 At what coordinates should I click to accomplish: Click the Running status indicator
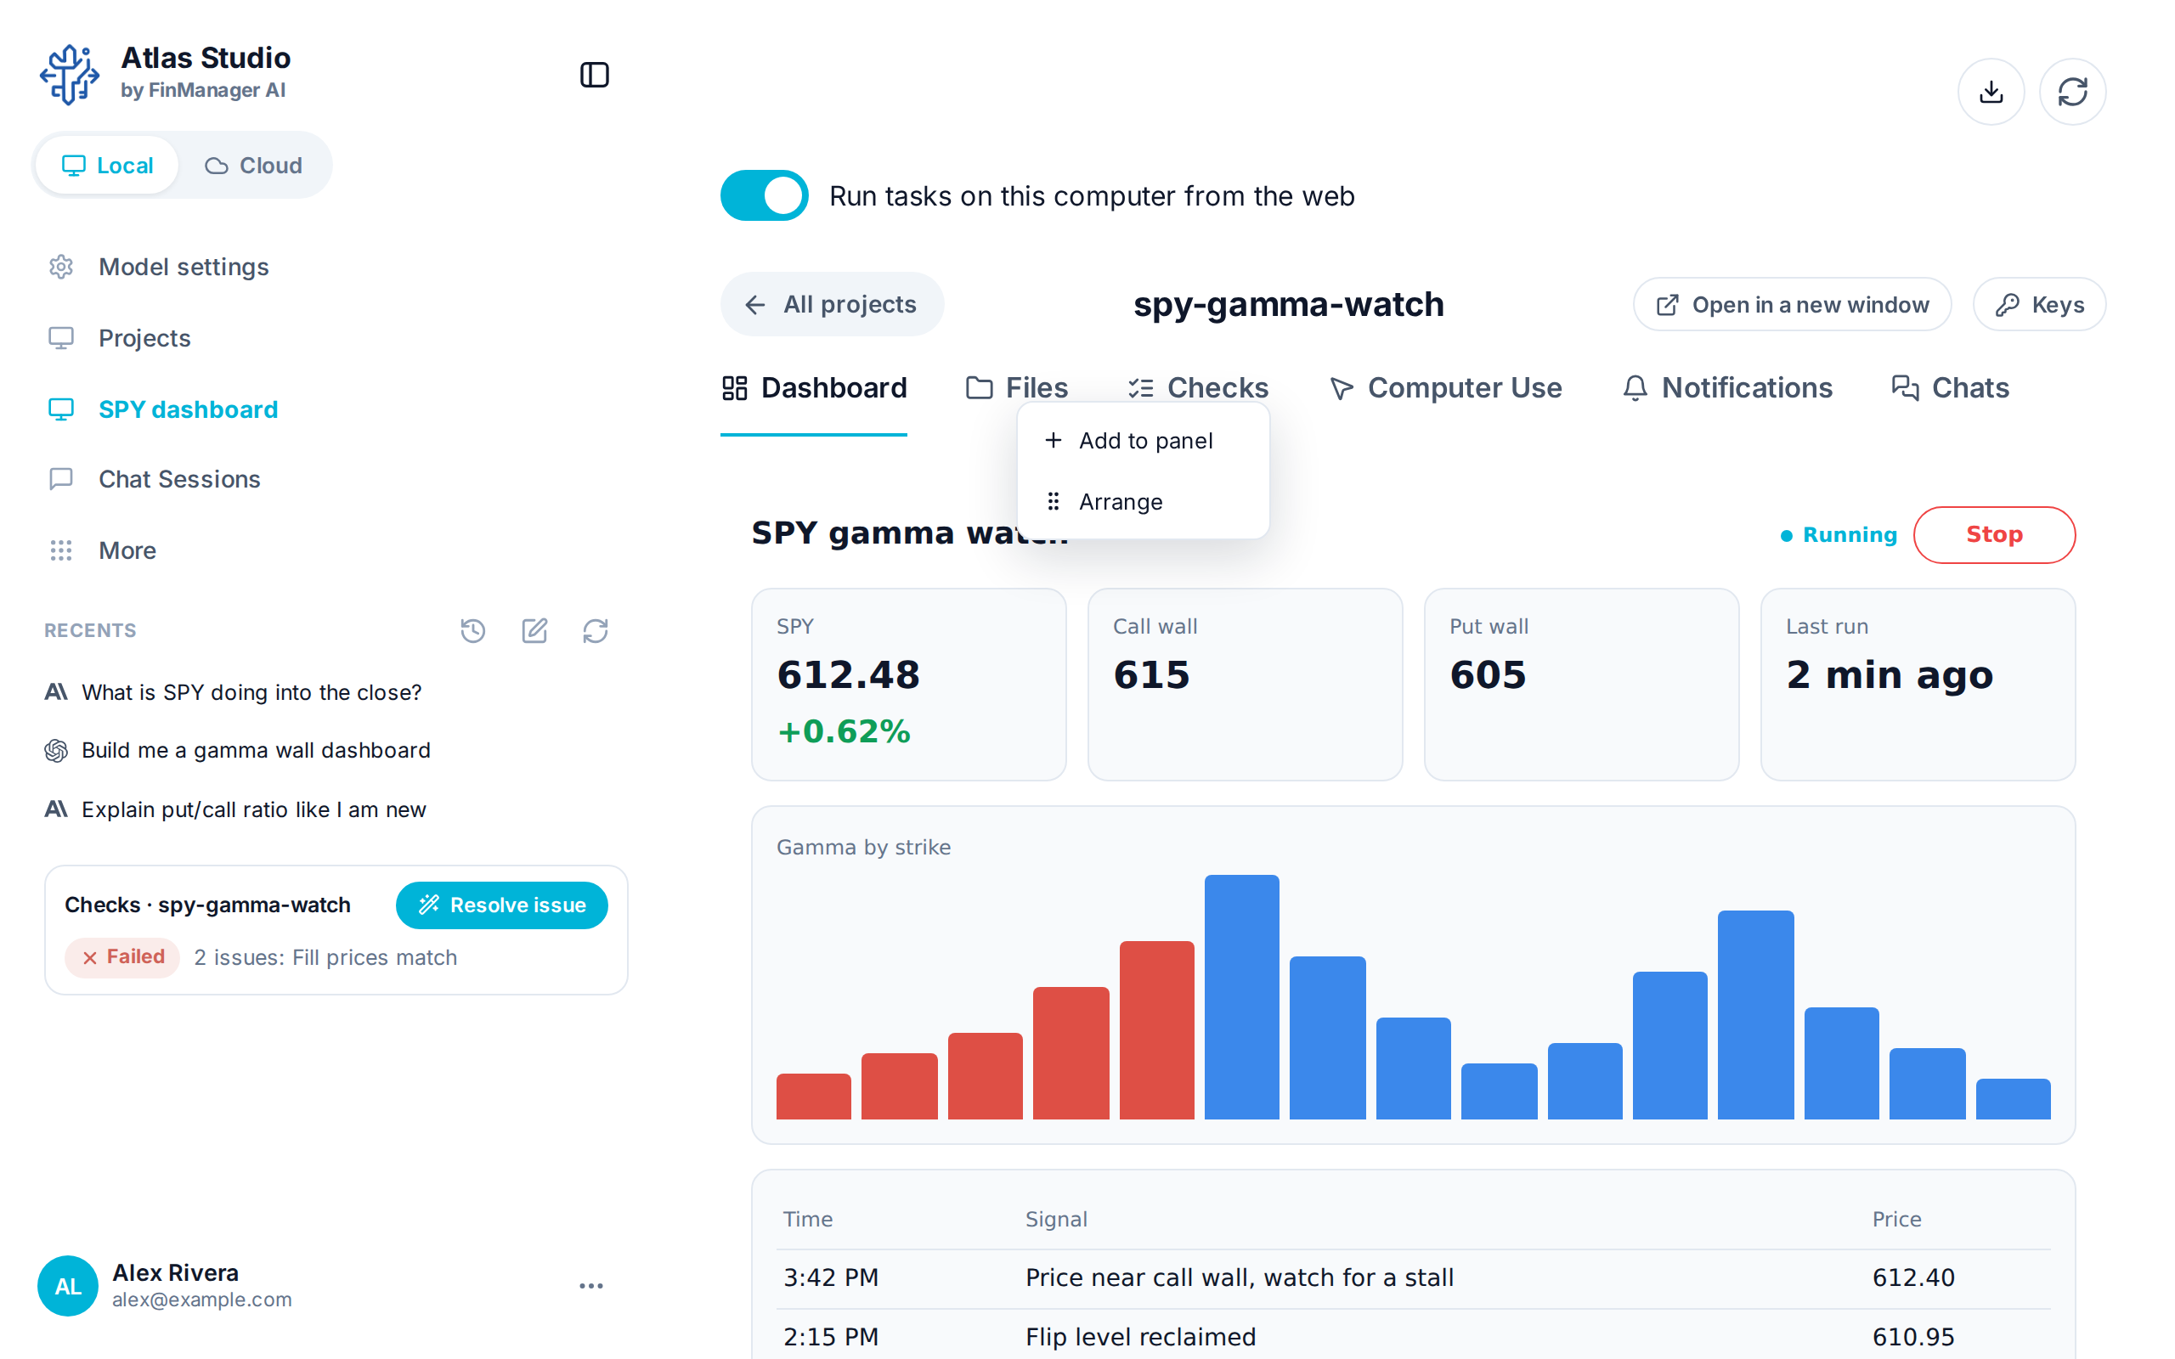tap(1839, 535)
